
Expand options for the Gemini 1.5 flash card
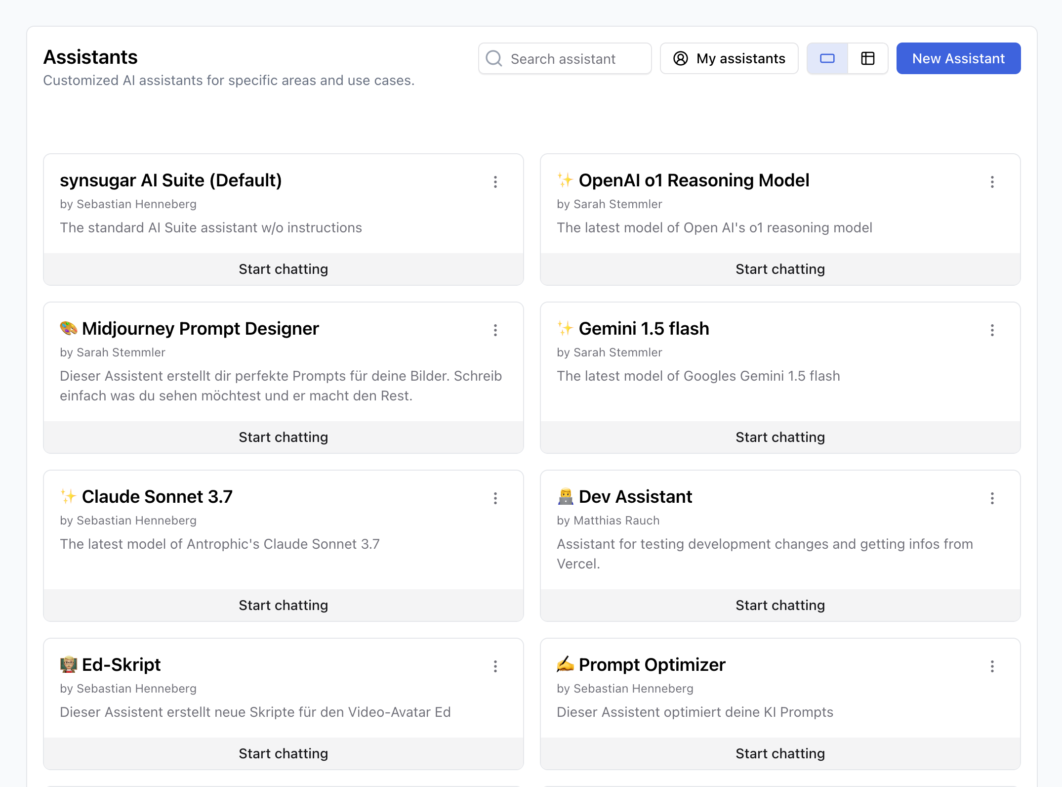click(992, 330)
